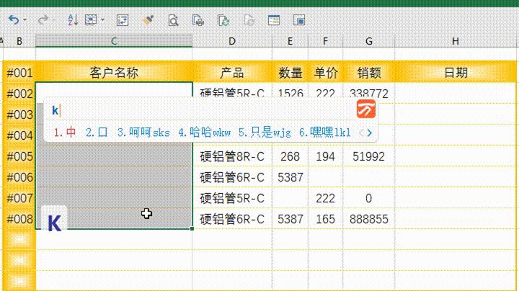Click sales amount cell 51992
Viewport: 519px width, 291px height.
click(369, 156)
